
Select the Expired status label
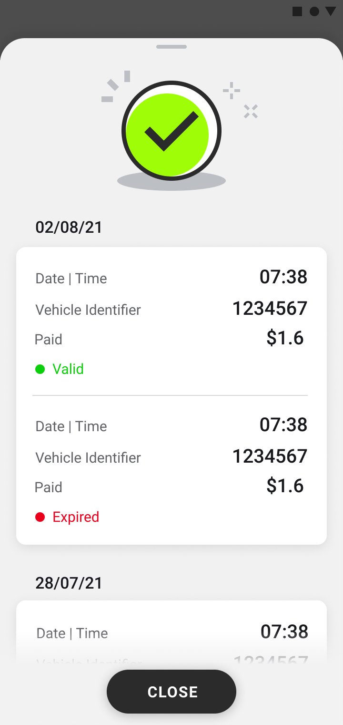pyautogui.click(x=76, y=517)
